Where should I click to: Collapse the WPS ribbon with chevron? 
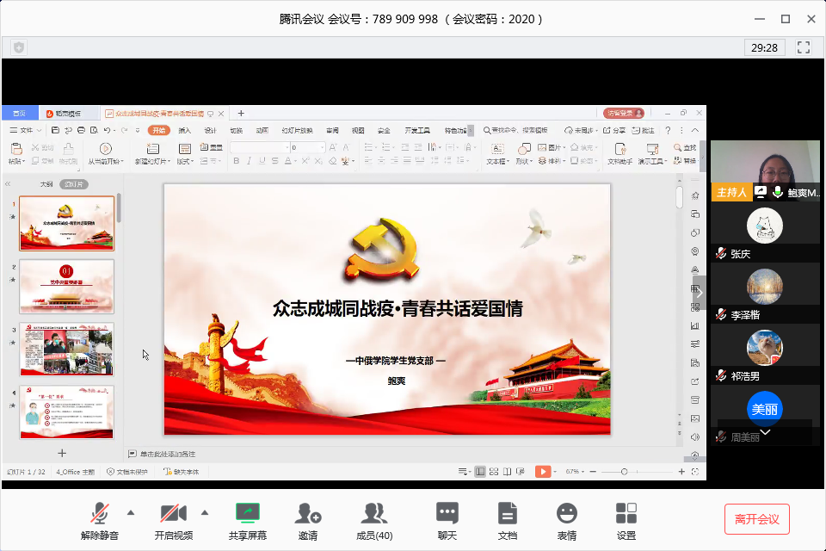(x=695, y=130)
